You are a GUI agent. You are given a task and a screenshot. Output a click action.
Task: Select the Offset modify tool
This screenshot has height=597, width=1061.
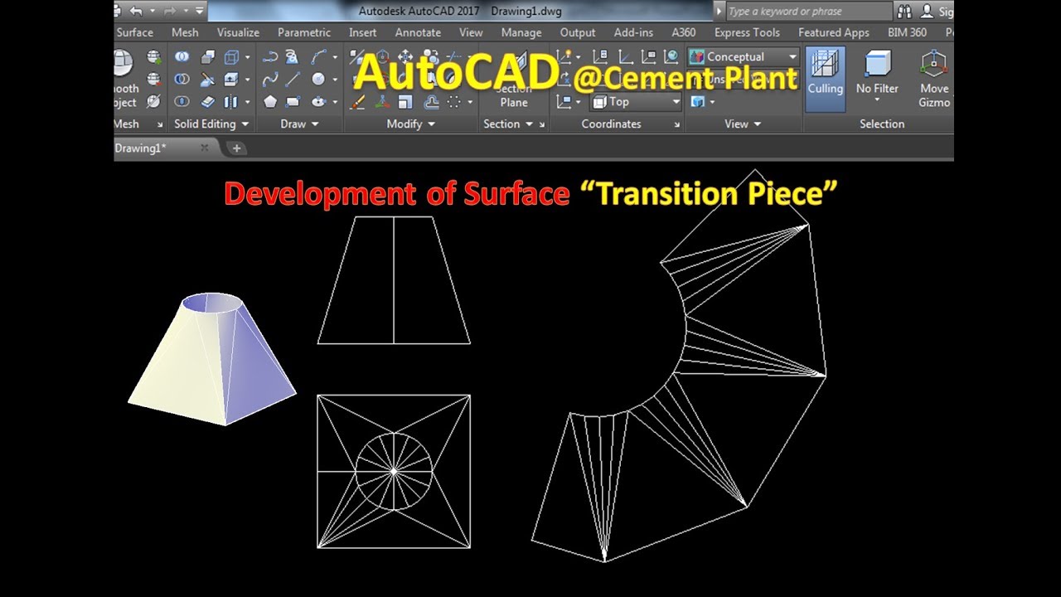(431, 102)
